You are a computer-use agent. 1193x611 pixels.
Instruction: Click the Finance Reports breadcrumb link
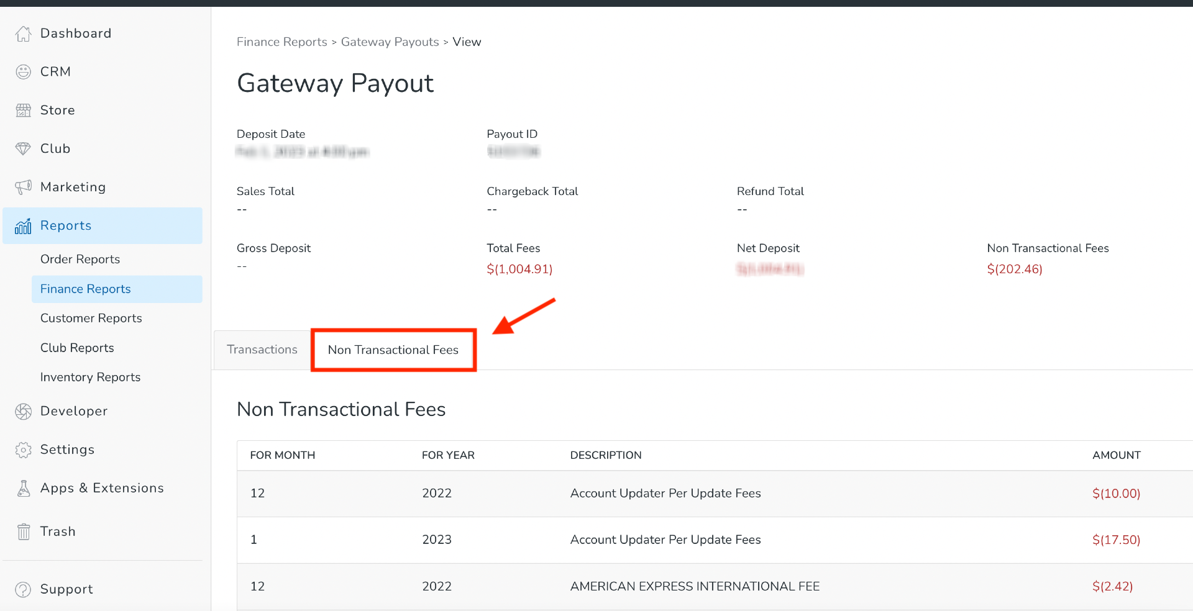pyautogui.click(x=281, y=42)
